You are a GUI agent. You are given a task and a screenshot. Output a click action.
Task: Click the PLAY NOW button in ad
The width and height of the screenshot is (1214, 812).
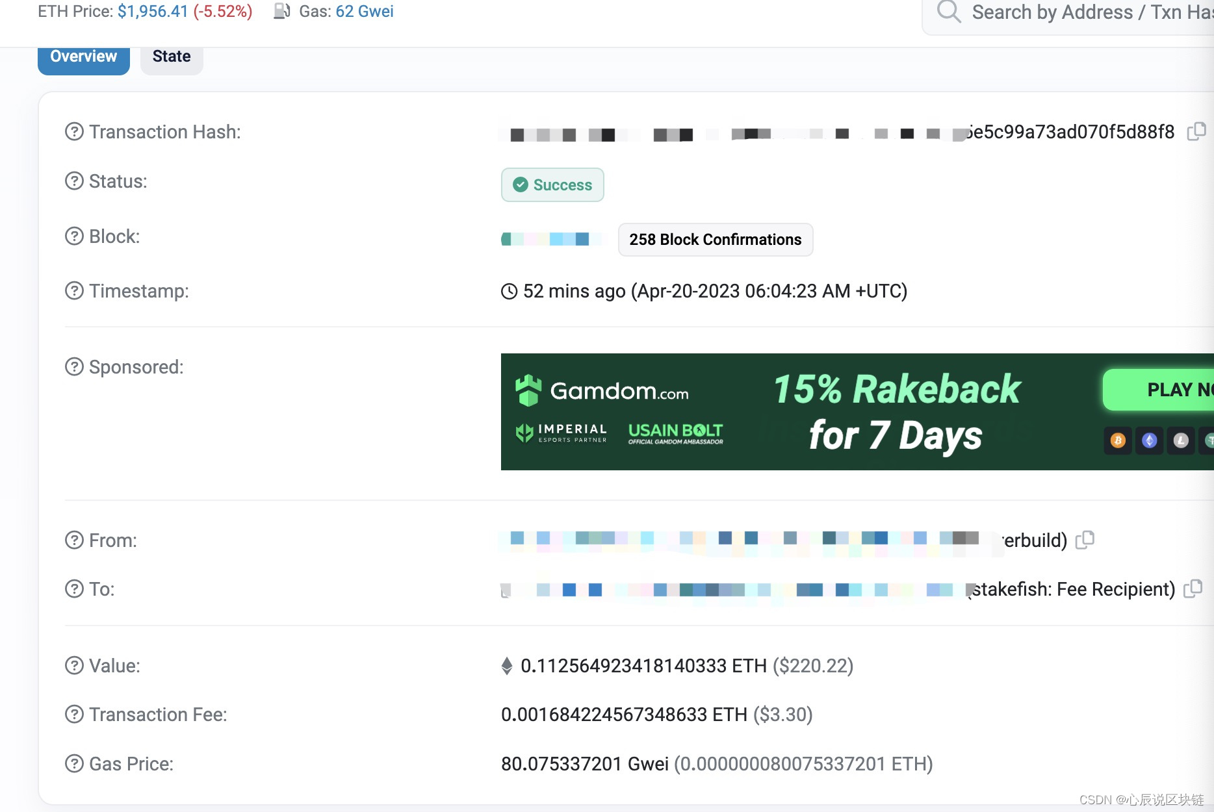click(x=1158, y=390)
